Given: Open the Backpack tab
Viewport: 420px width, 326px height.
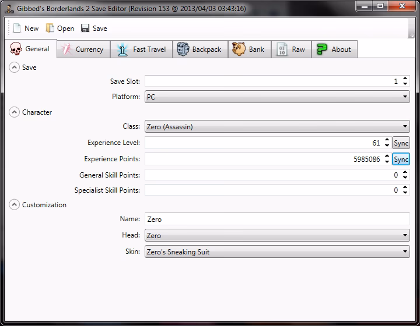Looking at the screenshot, I should click(200, 49).
